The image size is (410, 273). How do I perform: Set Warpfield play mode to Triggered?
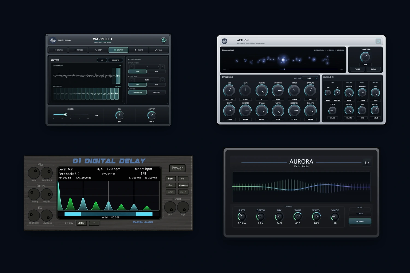tap(157, 92)
